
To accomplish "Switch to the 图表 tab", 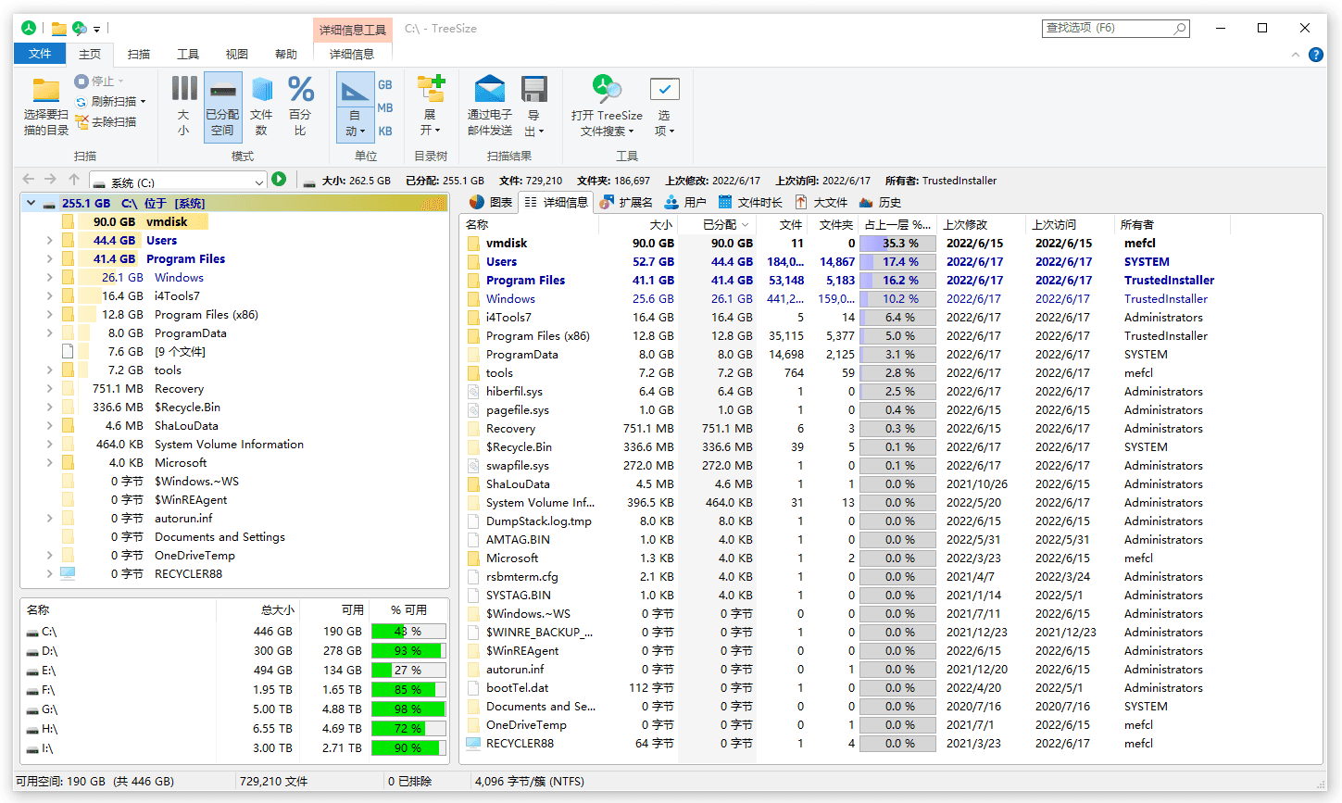I will 495,202.
